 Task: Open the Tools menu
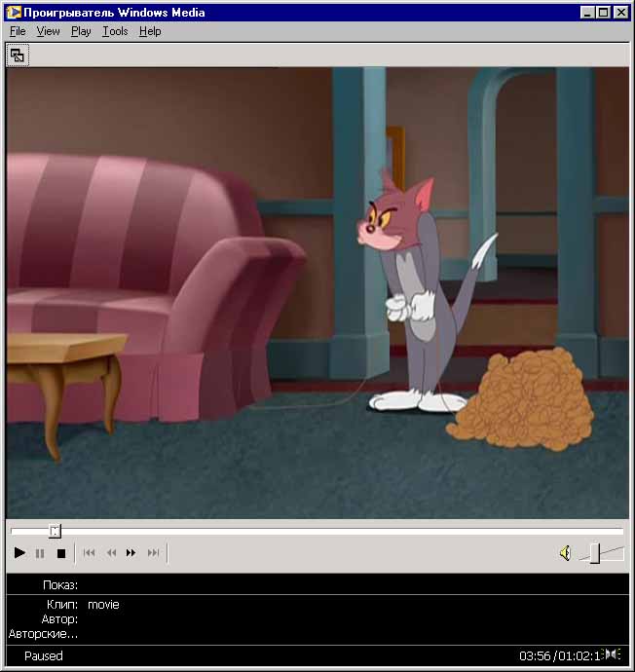115,31
